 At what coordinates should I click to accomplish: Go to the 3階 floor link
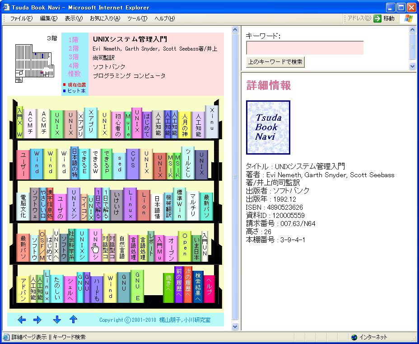tap(74, 57)
